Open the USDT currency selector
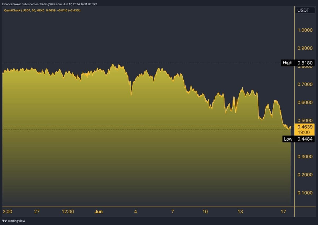Viewport: 318px width, 225px height. point(303,10)
